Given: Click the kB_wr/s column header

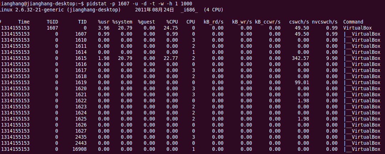Looking at the screenshot, I should (242, 22).
